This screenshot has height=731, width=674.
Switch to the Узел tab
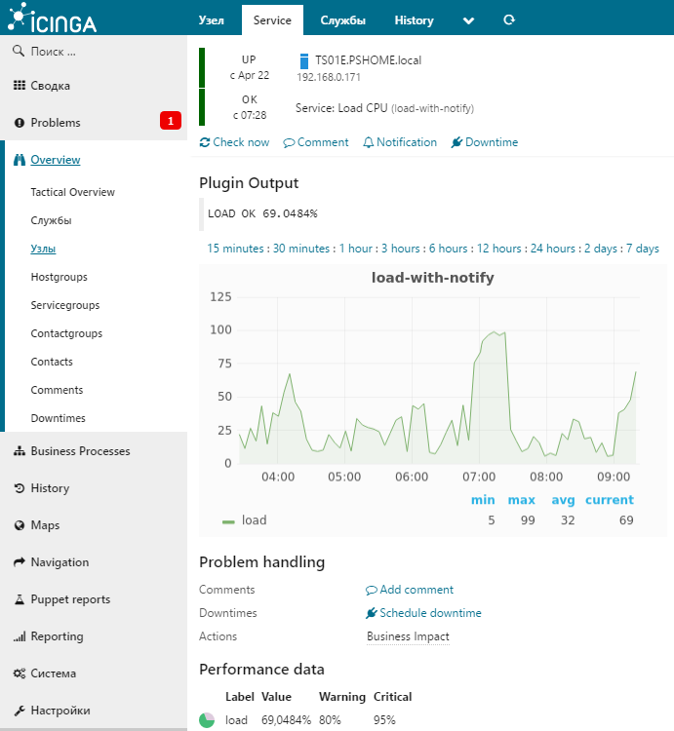tap(212, 19)
